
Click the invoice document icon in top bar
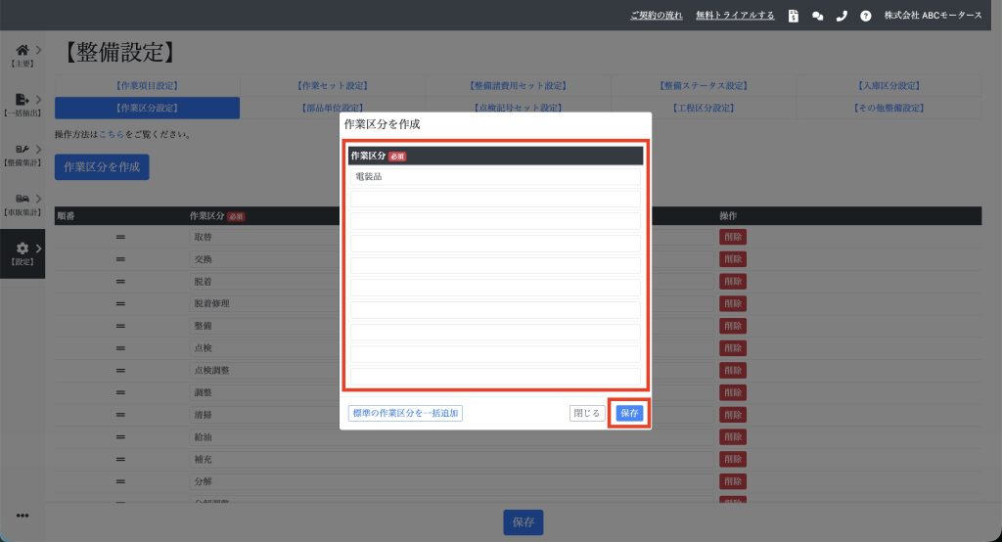point(794,16)
